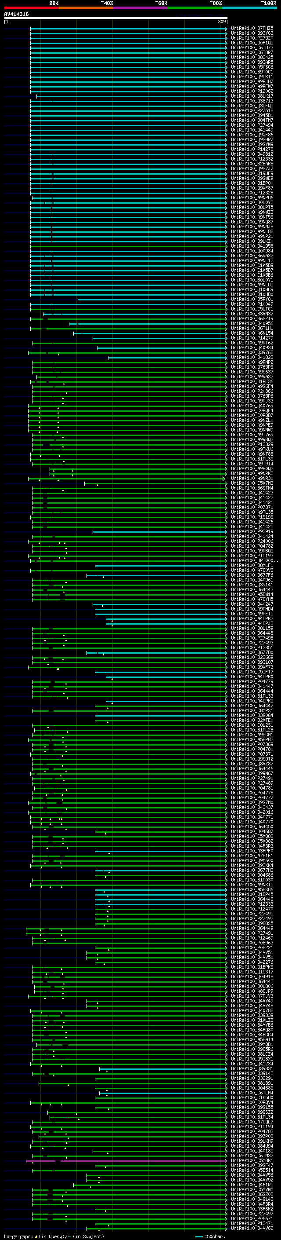Select hit label UniRef100_Q40247
Image resolution: width=281 pixels, height=1240 pixels.
pos(252,604)
